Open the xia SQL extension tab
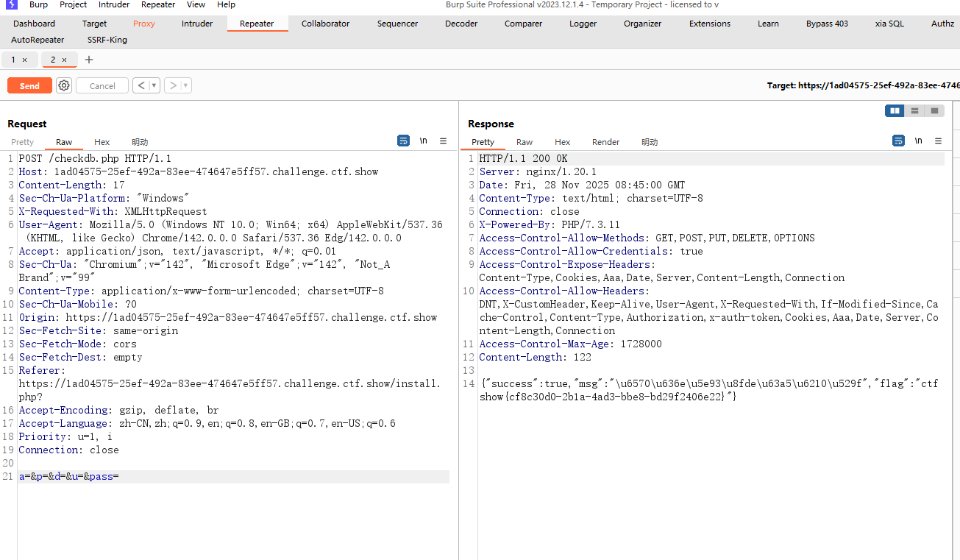Image resolution: width=960 pixels, height=560 pixels. [889, 24]
